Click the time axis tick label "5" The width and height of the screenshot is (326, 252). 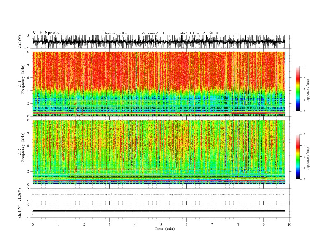point(161,224)
